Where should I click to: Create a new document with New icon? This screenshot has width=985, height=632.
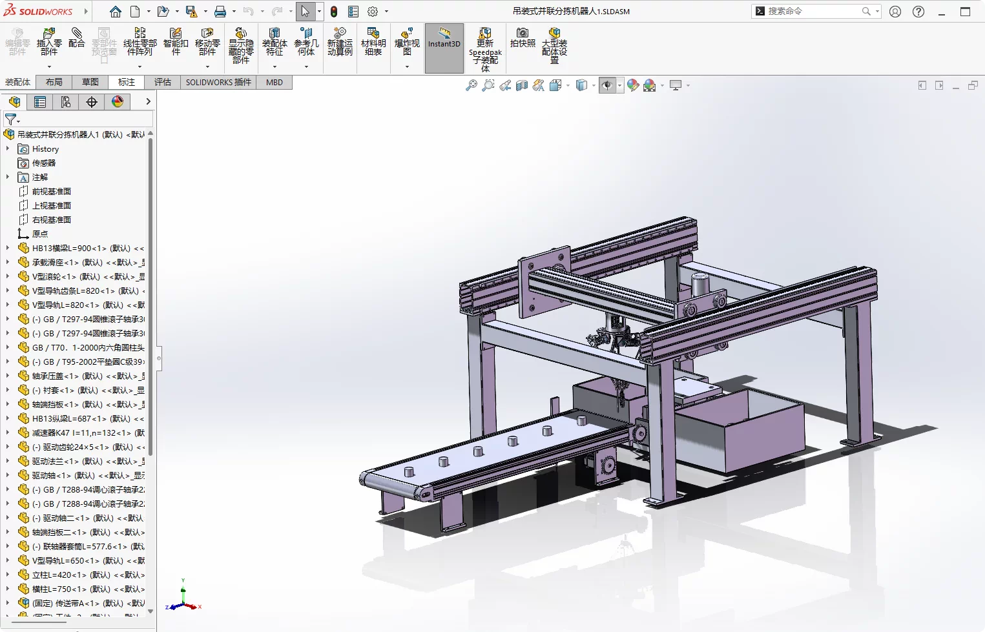(x=135, y=12)
